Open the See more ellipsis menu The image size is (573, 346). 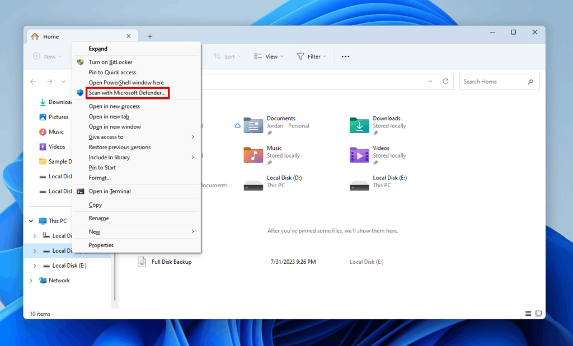[345, 56]
